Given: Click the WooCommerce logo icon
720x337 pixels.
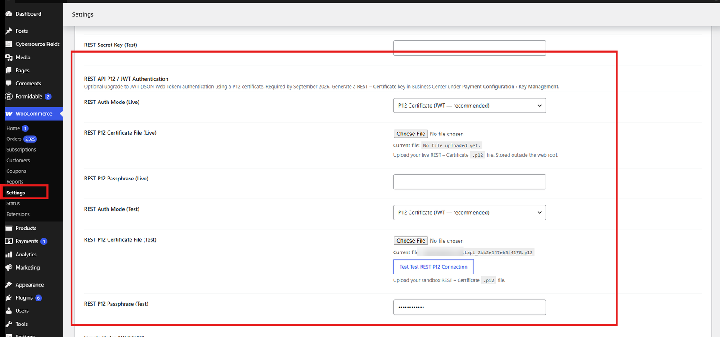Looking at the screenshot, I should [9, 114].
